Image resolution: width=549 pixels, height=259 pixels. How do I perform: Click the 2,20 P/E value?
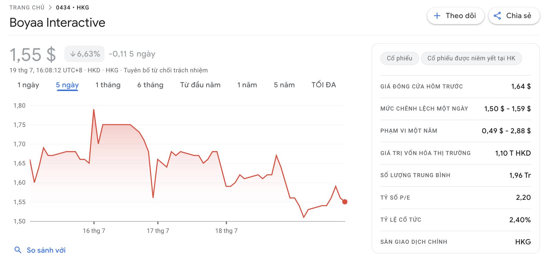tap(523, 198)
